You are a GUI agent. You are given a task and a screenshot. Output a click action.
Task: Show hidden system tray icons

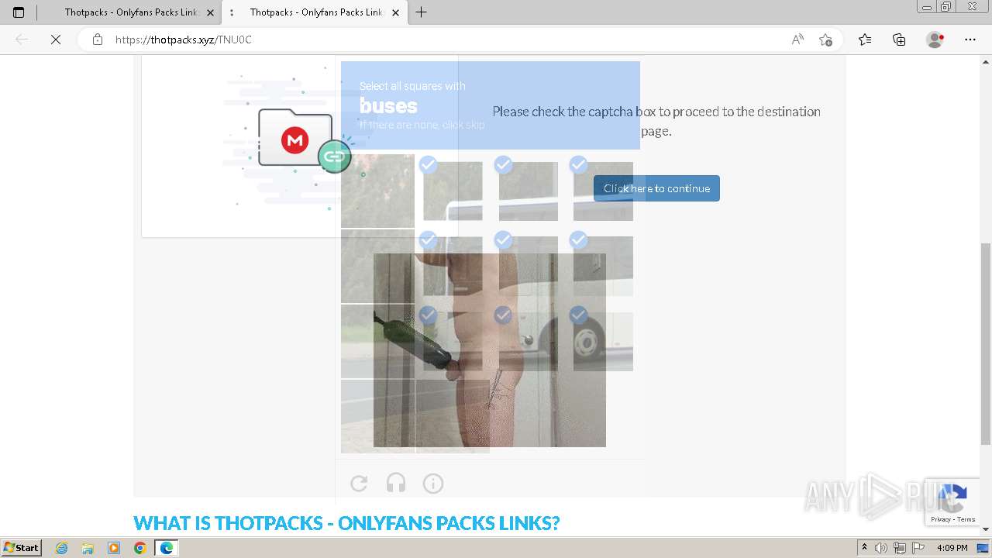[x=865, y=548]
